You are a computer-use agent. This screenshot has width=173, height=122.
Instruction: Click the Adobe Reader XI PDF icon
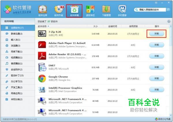pyautogui.click(x=42, y=56)
